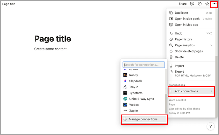This screenshot has width=219, height=135.
Task: Click the Undo arrow icon
Action: [x=171, y=33]
